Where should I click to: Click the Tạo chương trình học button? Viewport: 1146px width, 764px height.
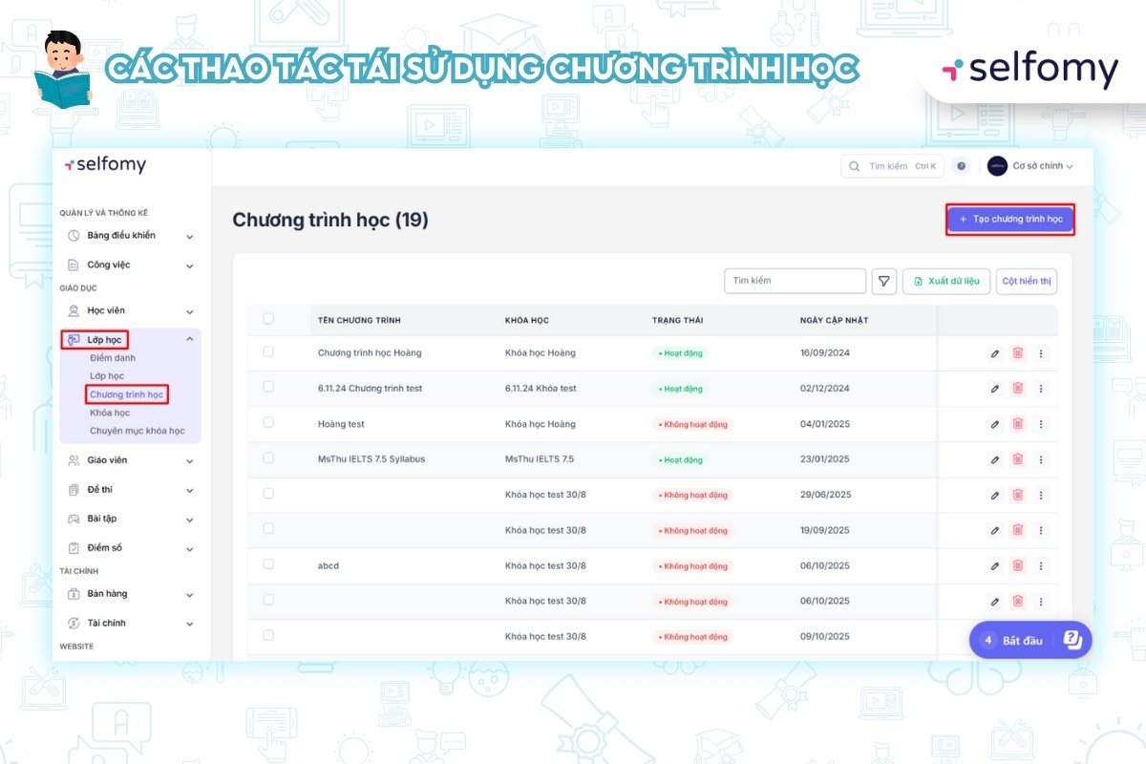click(1010, 220)
